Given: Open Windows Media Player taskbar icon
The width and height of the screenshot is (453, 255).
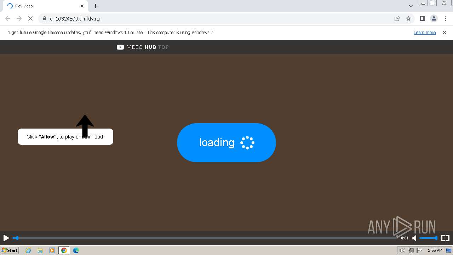Looking at the screenshot, I should [x=52, y=250].
